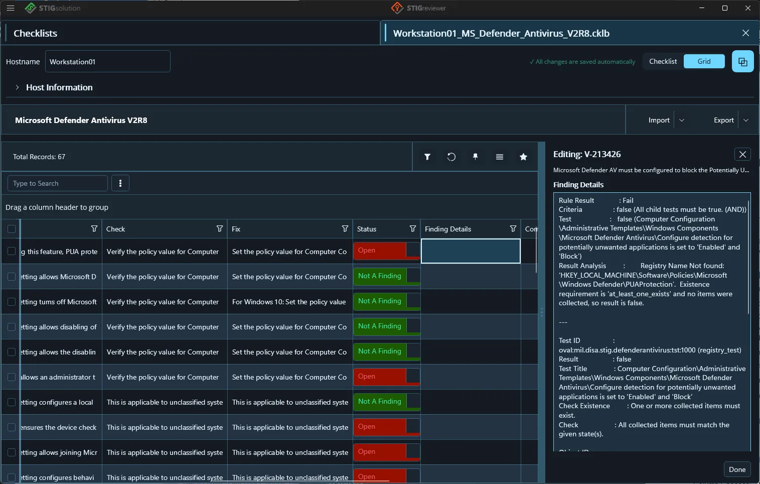The height and width of the screenshot is (484, 760).
Task: Click the Export button
Action: point(723,120)
